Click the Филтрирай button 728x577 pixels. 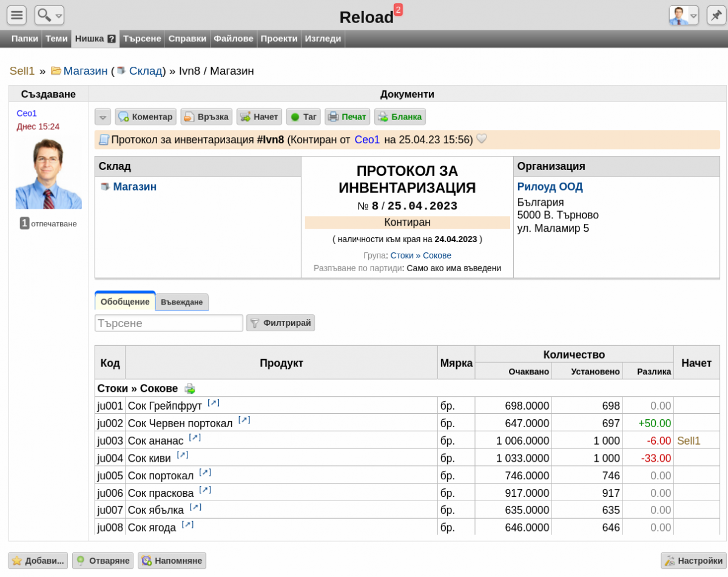[x=280, y=323]
